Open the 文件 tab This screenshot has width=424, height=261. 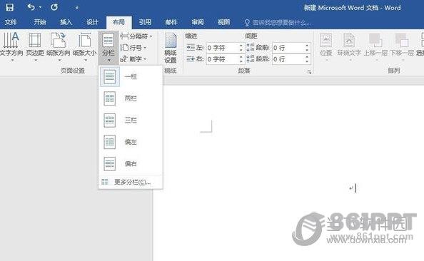click(x=11, y=22)
